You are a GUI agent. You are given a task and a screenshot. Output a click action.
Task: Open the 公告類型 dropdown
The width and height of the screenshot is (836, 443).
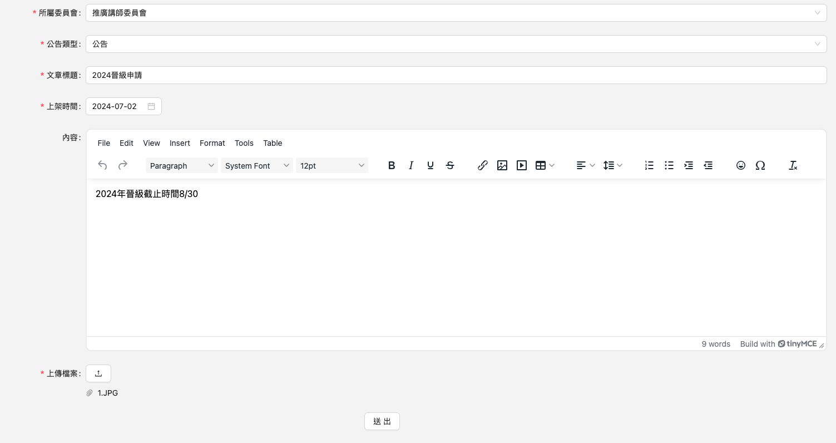[456, 44]
